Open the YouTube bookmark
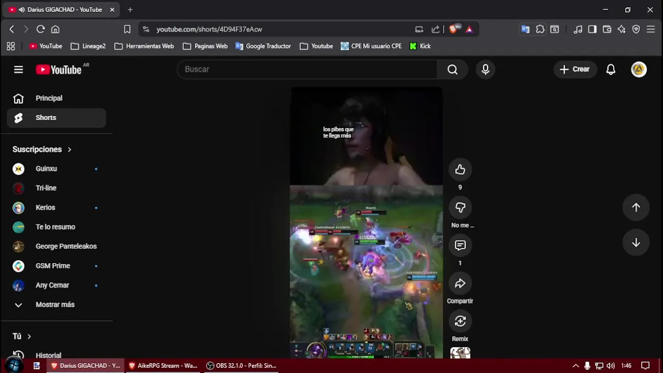This screenshot has width=663, height=373. coord(46,46)
